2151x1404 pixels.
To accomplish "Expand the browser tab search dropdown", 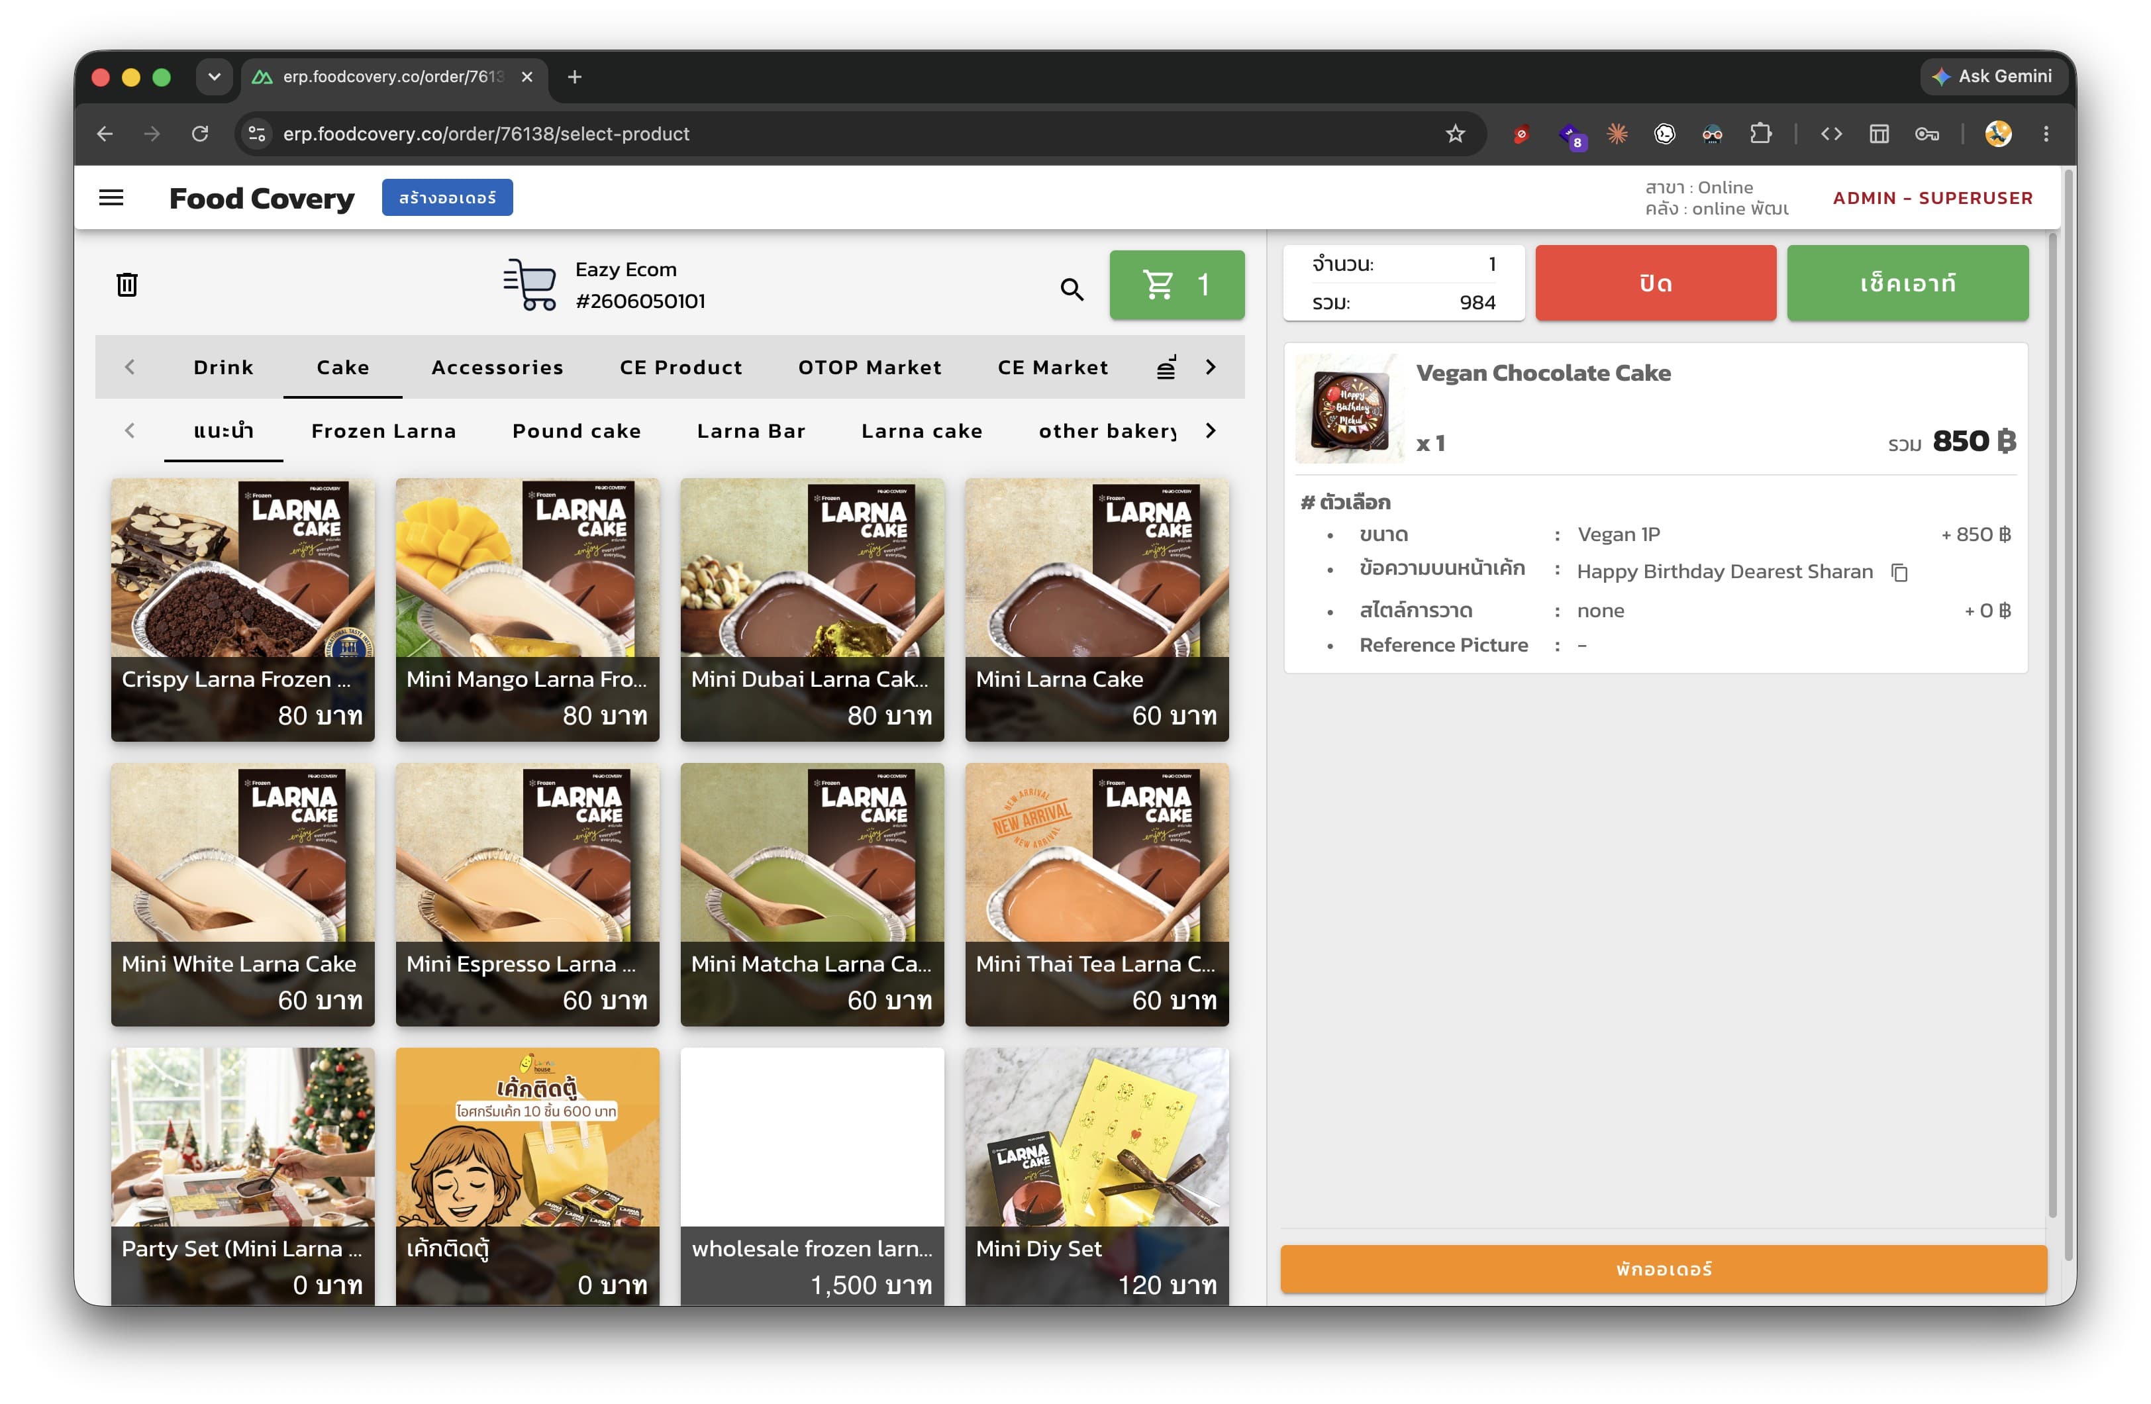I will tap(214, 77).
